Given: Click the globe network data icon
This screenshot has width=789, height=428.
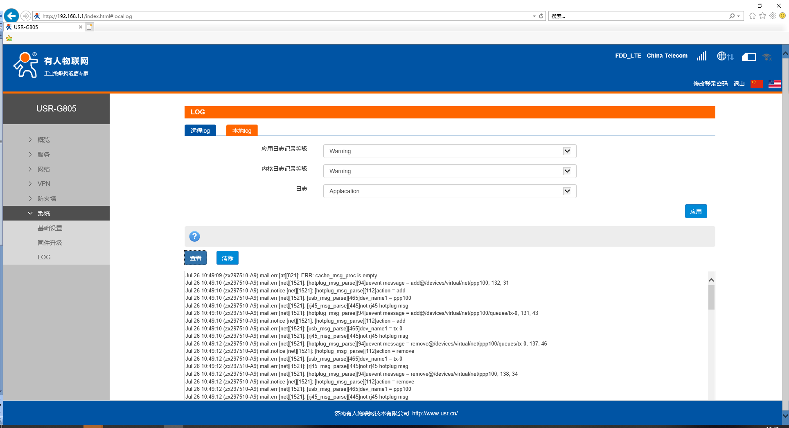Looking at the screenshot, I should click(725, 56).
